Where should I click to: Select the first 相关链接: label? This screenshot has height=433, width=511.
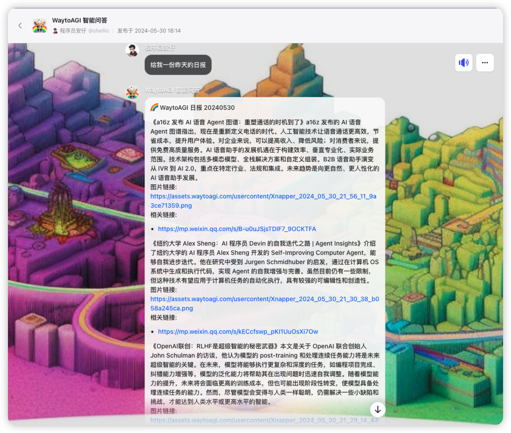click(164, 215)
